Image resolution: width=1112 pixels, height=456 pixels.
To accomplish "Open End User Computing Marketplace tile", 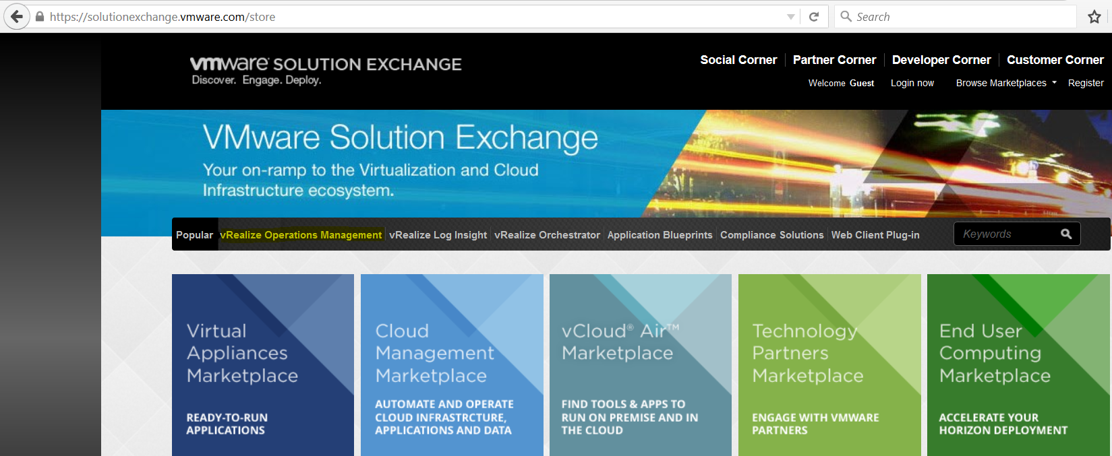I will (1018, 365).
